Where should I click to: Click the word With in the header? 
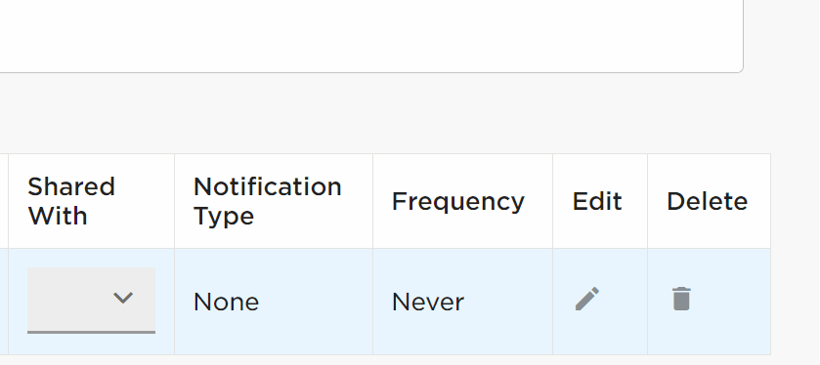pyautogui.click(x=57, y=217)
